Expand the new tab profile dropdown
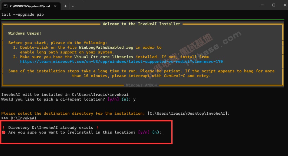The width and height of the screenshot is (288, 156). click(73, 6)
